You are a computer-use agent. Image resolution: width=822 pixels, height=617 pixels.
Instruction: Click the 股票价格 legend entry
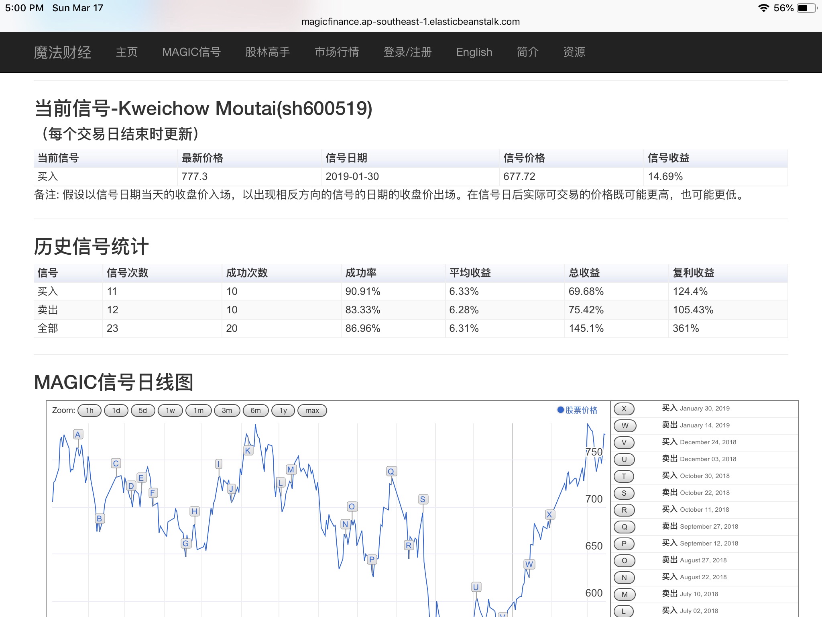(x=577, y=410)
